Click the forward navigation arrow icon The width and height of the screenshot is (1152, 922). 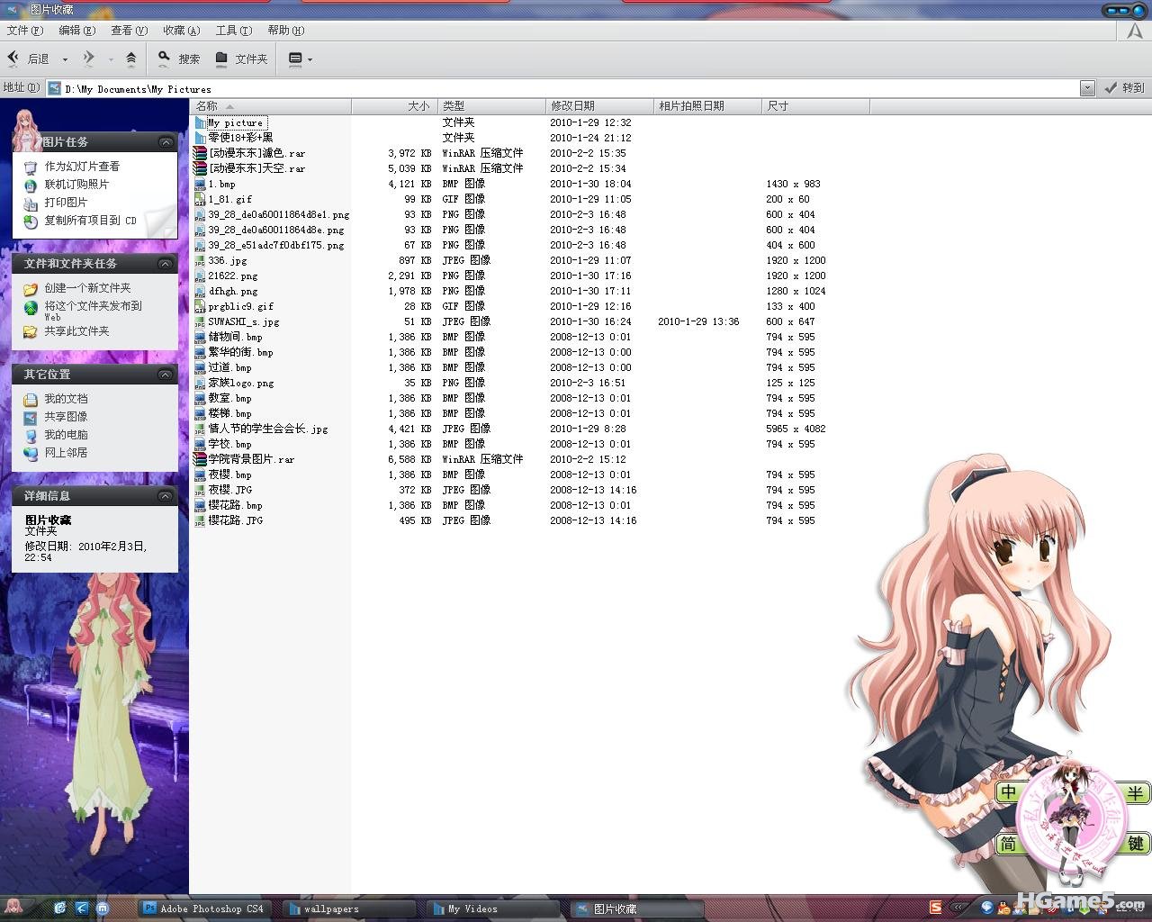(x=88, y=59)
